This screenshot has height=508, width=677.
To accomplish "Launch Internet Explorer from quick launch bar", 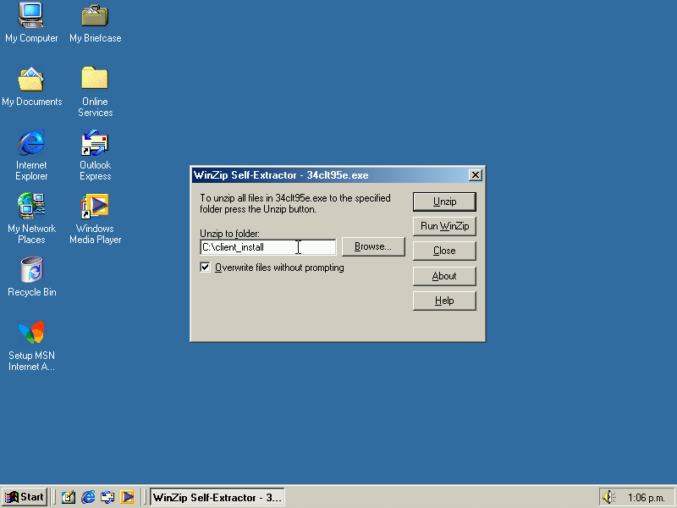I will coord(88,497).
